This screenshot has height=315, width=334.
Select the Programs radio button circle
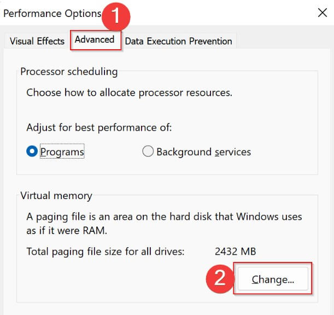pos(32,151)
